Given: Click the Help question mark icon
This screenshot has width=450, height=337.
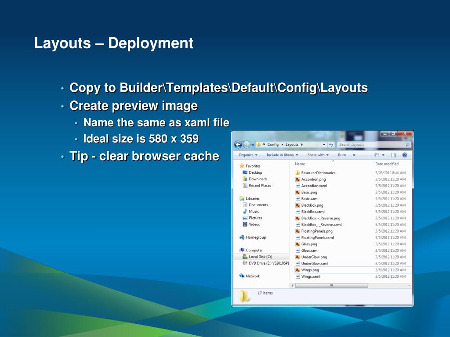Looking at the screenshot, I should pos(405,155).
